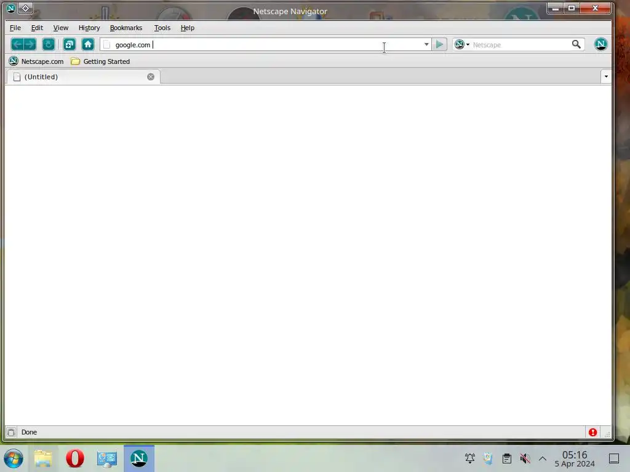Expand hidden tray icons arrow
This screenshot has width=630, height=472.
543,458
